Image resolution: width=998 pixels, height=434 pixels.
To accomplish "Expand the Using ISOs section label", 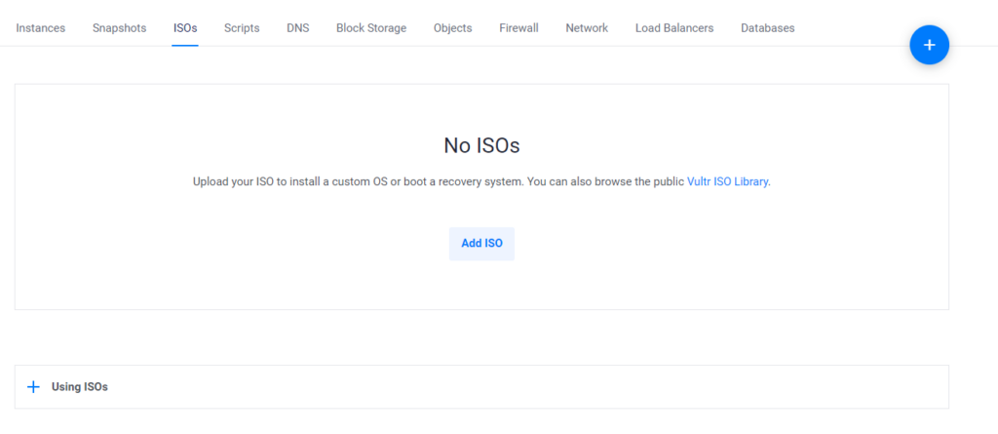I will click(80, 387).
